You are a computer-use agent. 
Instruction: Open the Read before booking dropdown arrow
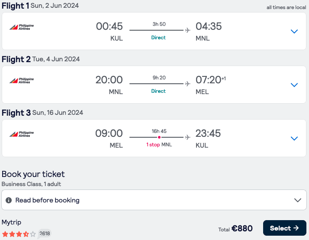tap(298, 200)
